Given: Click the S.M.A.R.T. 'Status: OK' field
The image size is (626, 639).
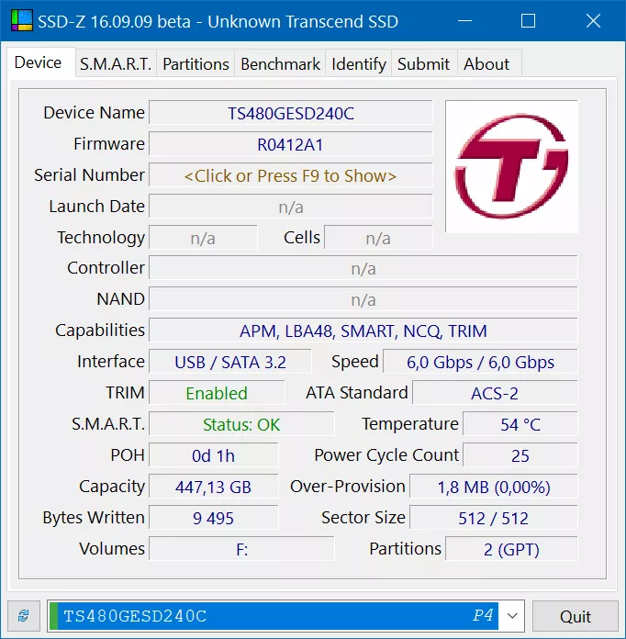Looking at the screenshot, I should (241, 424).
